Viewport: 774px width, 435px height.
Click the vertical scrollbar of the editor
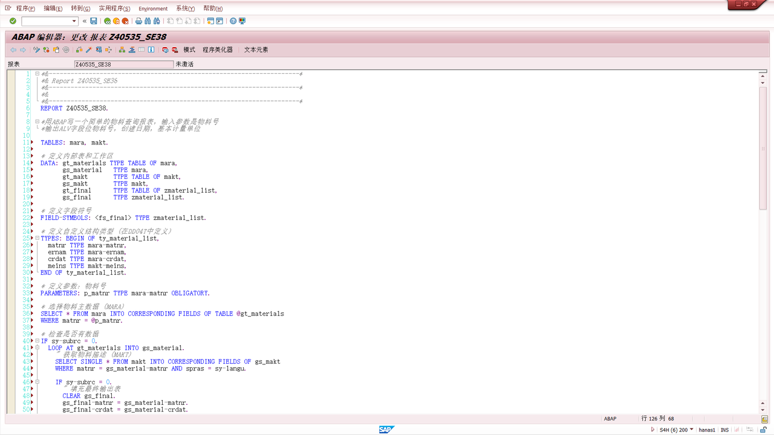point(763,148)
